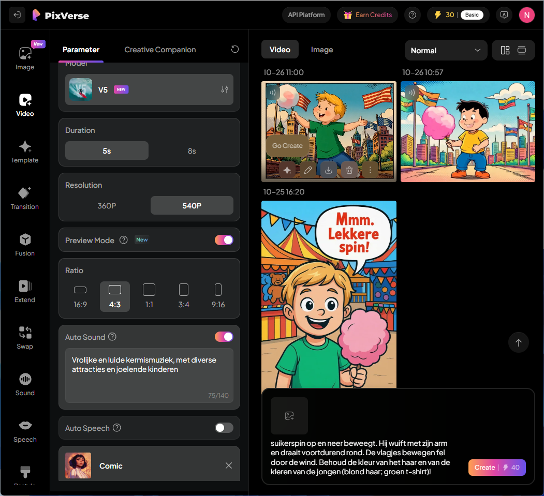The height and width of the screenshot is (496, 544).
Task: Open V5 model settings sliders icon
Action: pyautogui.click(x=225, y=89)
